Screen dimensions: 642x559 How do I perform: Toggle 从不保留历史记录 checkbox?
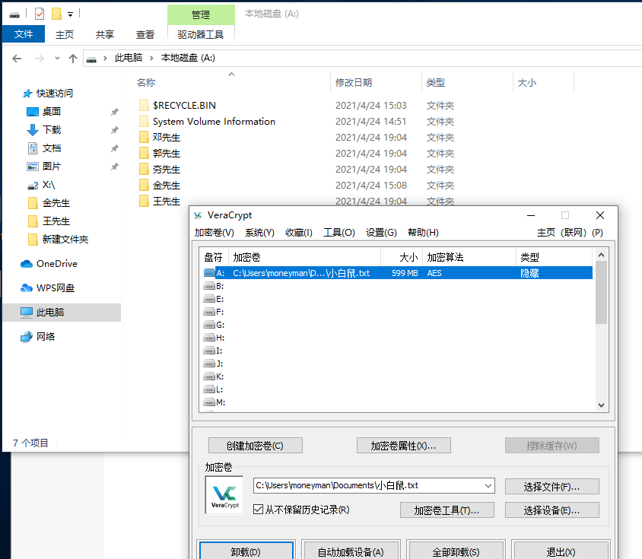tap(259, 510)
